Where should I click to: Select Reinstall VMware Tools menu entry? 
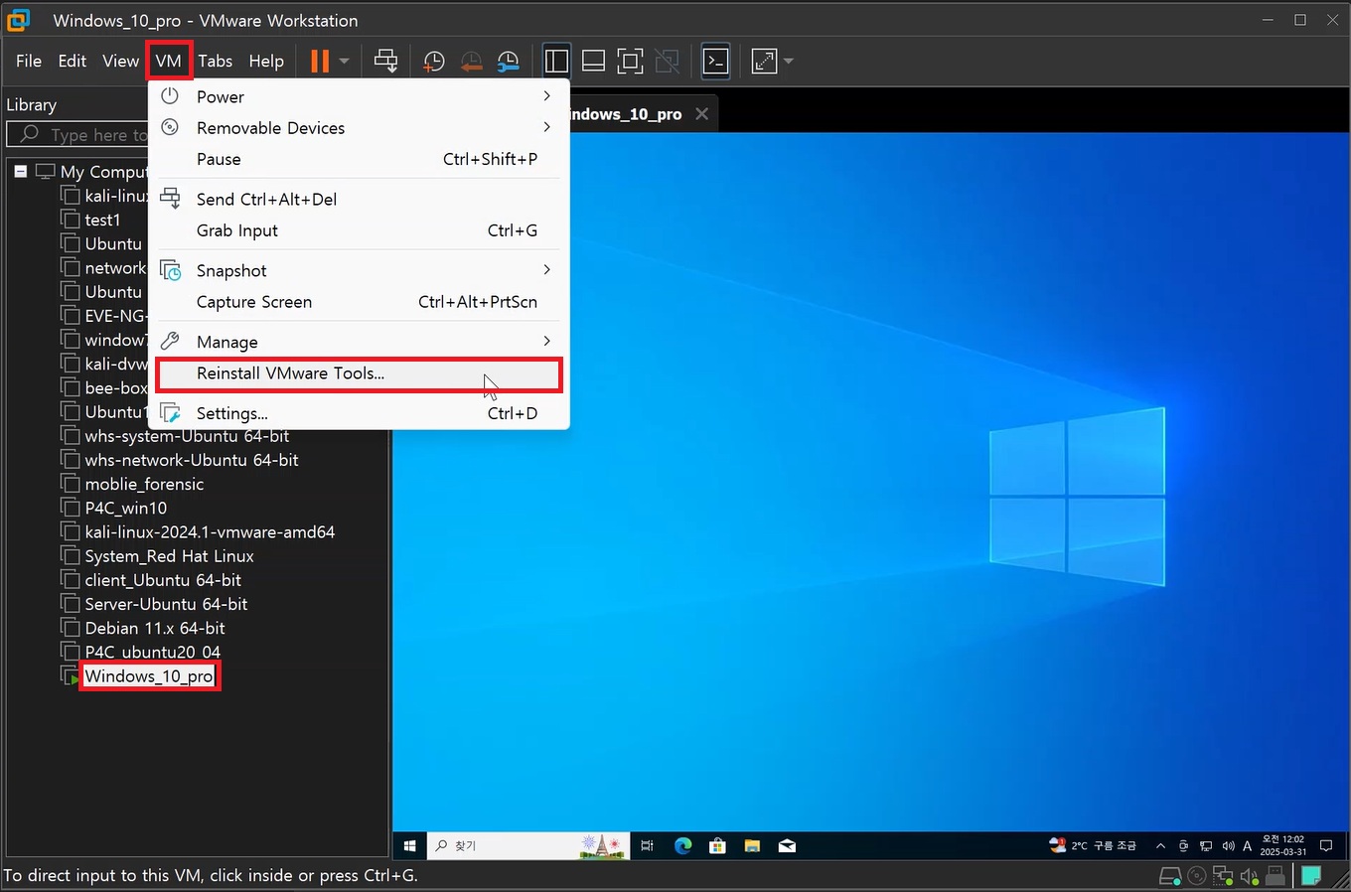[359, 374]
